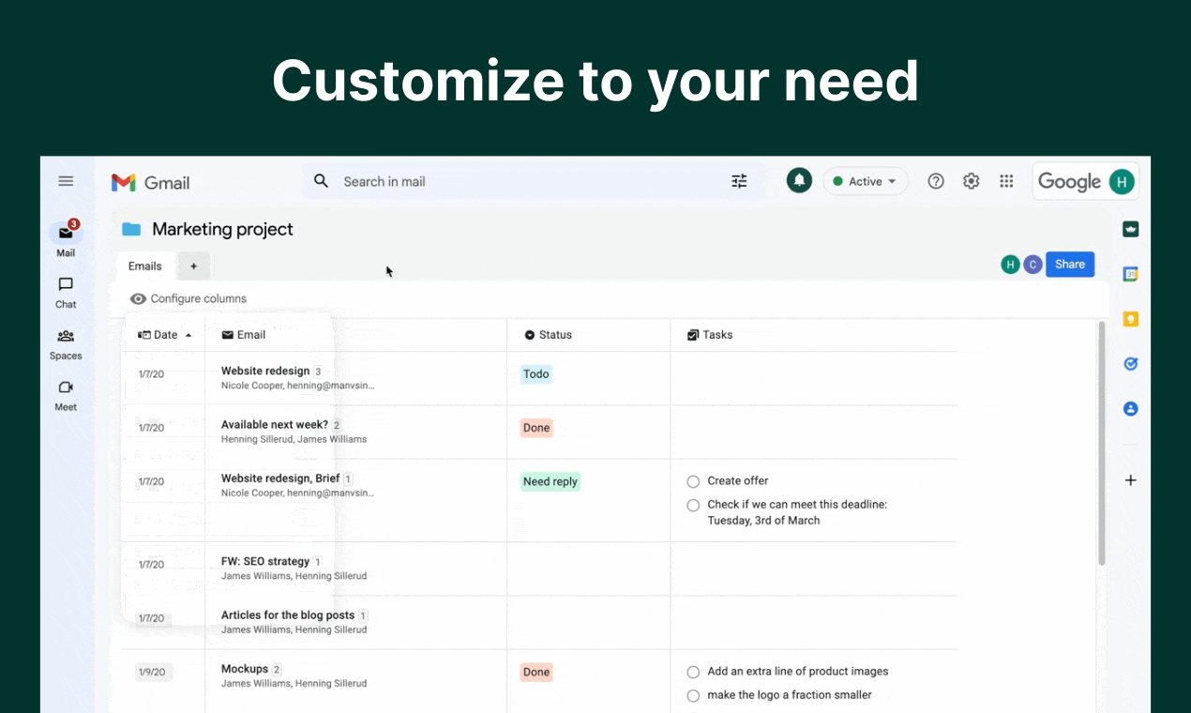This screenshot has height=713, width=1191.
Task: Click the 1/9/20 date cell
Action: click(x=152, y=672)
